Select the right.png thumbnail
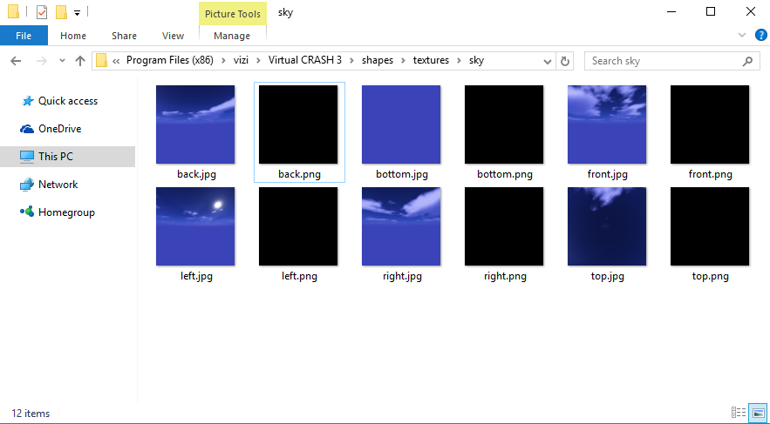Image resolution: width=770 pixels, height=424 pixels. (504, 226)
